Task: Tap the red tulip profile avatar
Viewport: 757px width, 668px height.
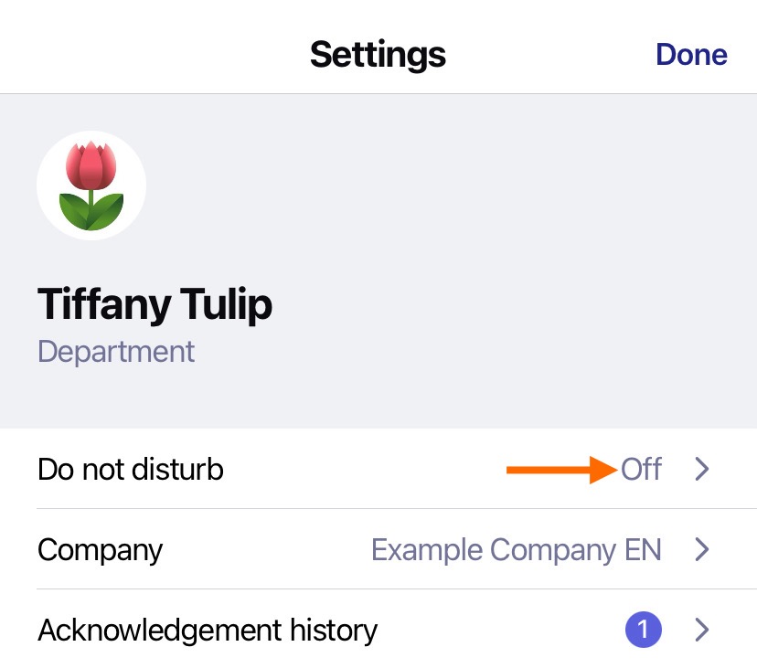Action: pos(91,186)
